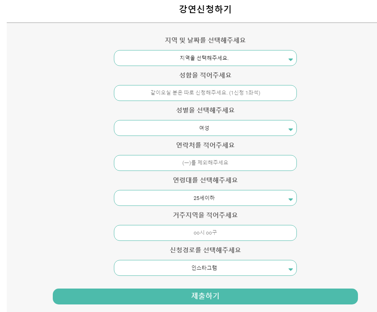Click the 거주지역을 적어주세요 label
The width and height of the screenshot is (377, 312).
click(205, 215)
